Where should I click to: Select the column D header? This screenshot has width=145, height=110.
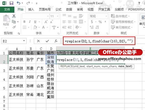click(51, 49)
